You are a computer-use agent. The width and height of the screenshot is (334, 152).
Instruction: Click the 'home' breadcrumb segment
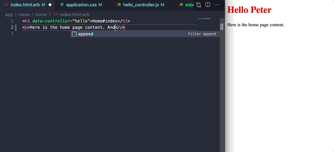tap(41, 15)
